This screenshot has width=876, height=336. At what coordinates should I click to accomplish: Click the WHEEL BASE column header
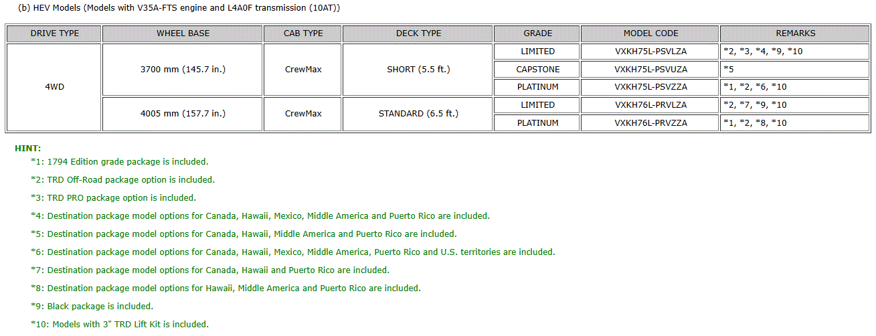coord(183,33)
